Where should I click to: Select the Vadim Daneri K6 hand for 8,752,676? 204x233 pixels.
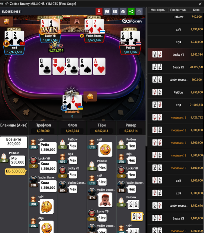point(175,206)
